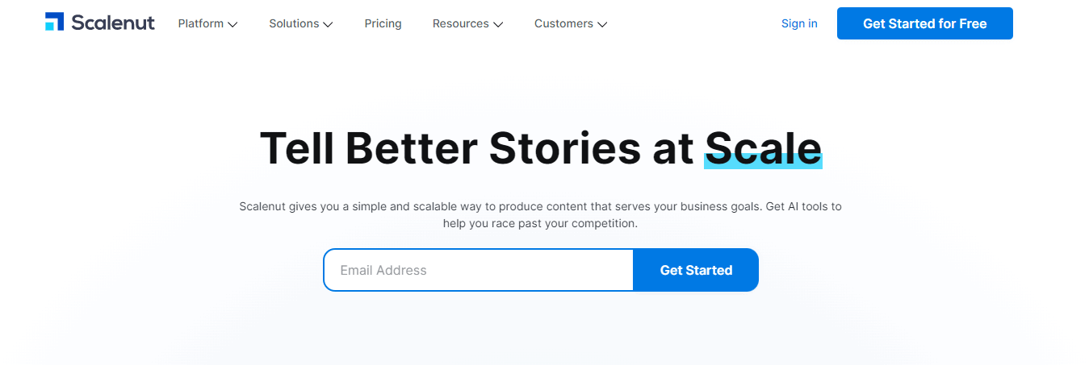
Task: Click the highlighted word Scale in headline
Action: pos(763,148)
